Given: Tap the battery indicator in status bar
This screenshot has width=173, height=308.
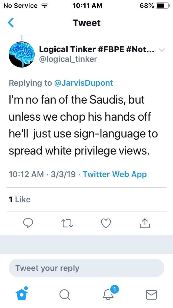Looking at the screenshot, I should point(162,6).
